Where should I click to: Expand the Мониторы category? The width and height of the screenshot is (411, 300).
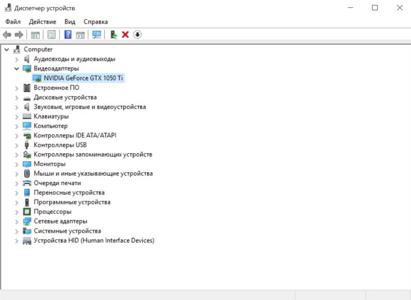point(16,164)
